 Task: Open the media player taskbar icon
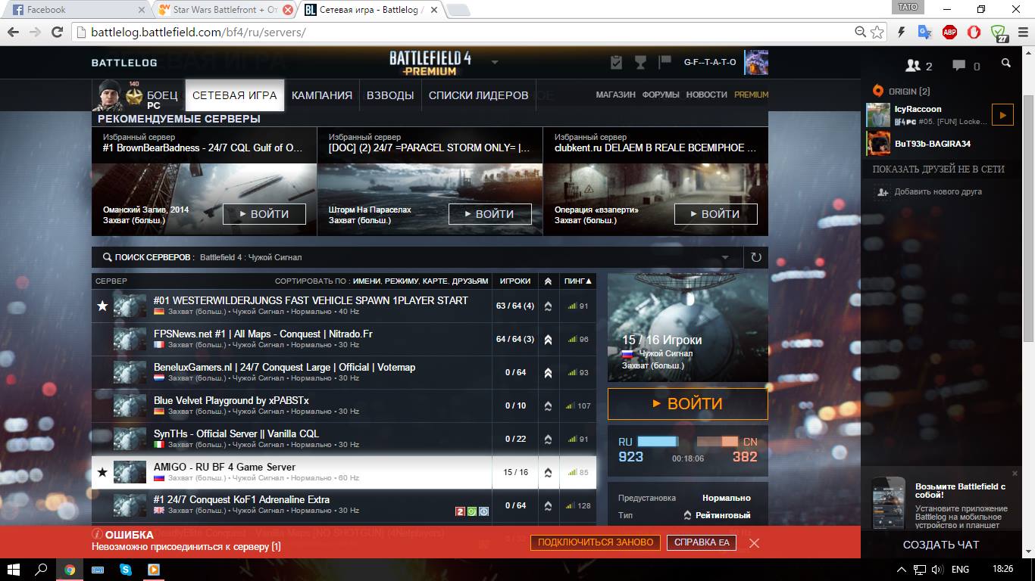153,569
